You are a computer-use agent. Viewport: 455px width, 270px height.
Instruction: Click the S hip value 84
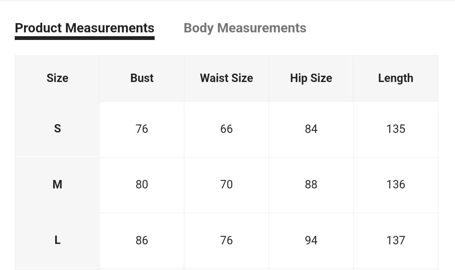[x=311, y=129]
